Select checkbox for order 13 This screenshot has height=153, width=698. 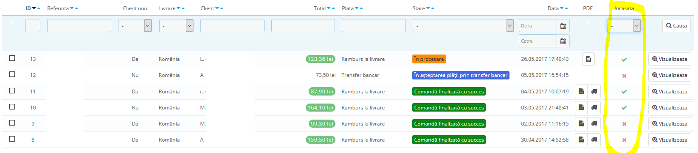[12, 58]
